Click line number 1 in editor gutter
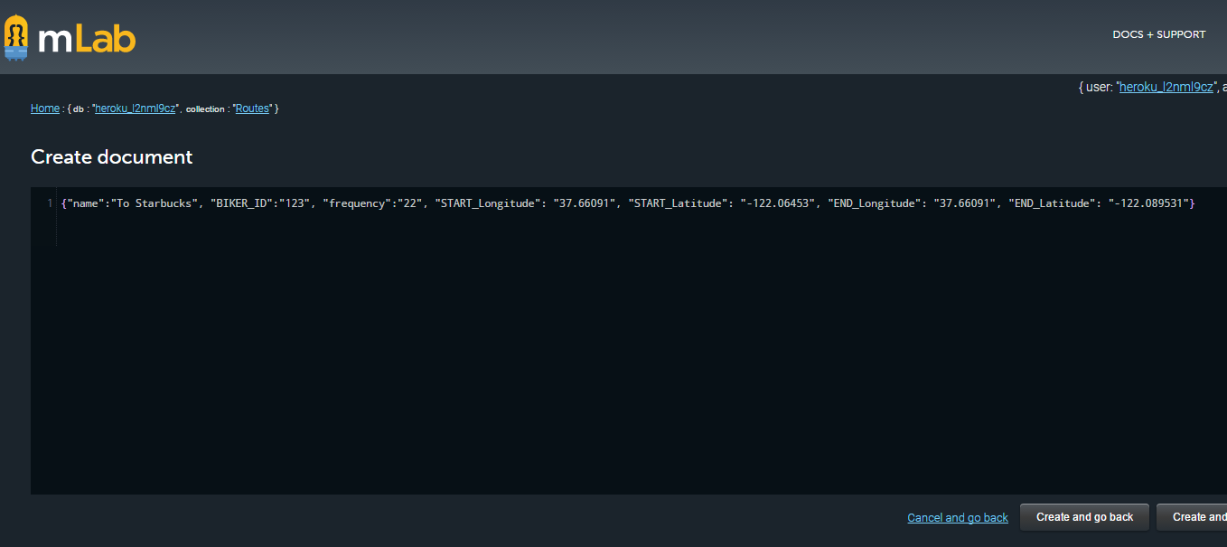The width and height of the screenshot is (1227, 547). 50,204
